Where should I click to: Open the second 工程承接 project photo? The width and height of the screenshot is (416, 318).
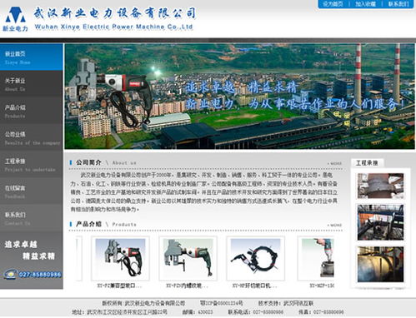(x=380, y=222)
